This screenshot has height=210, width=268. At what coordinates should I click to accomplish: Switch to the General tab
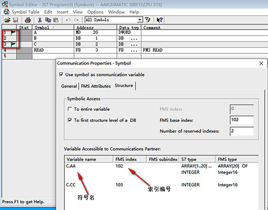(69, 86)
